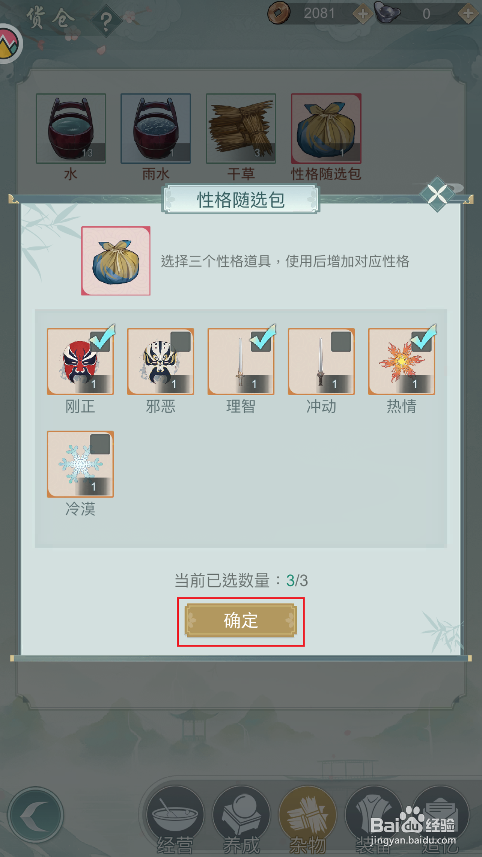The width and height of the screenshot is (482, 857).
Task: Tap the back arrow at bottom left
Action: pyautogui.click(x=36, y=815)
